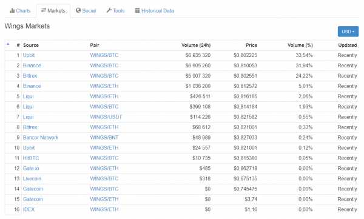
Task: Sort table by Pair column
Action: (x=95, y=45)
